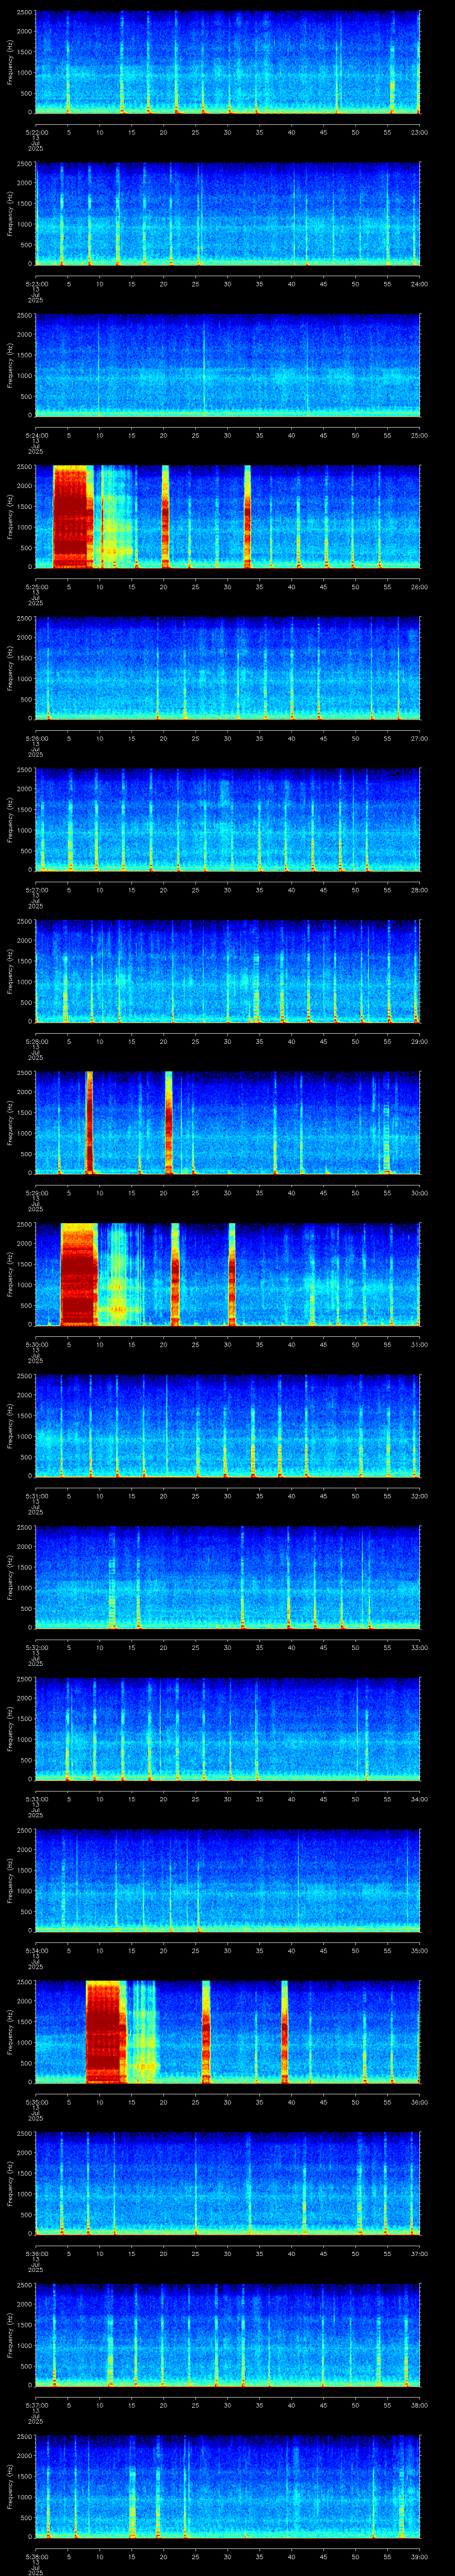Select the 31:00 end time label
This screenshot has width=455, height=2576.
pyautogui.click(x=419, y=1345)
